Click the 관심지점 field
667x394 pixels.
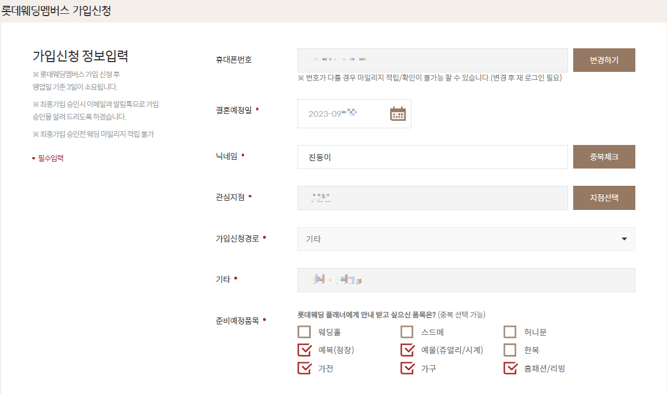click(x=433, y=198)
